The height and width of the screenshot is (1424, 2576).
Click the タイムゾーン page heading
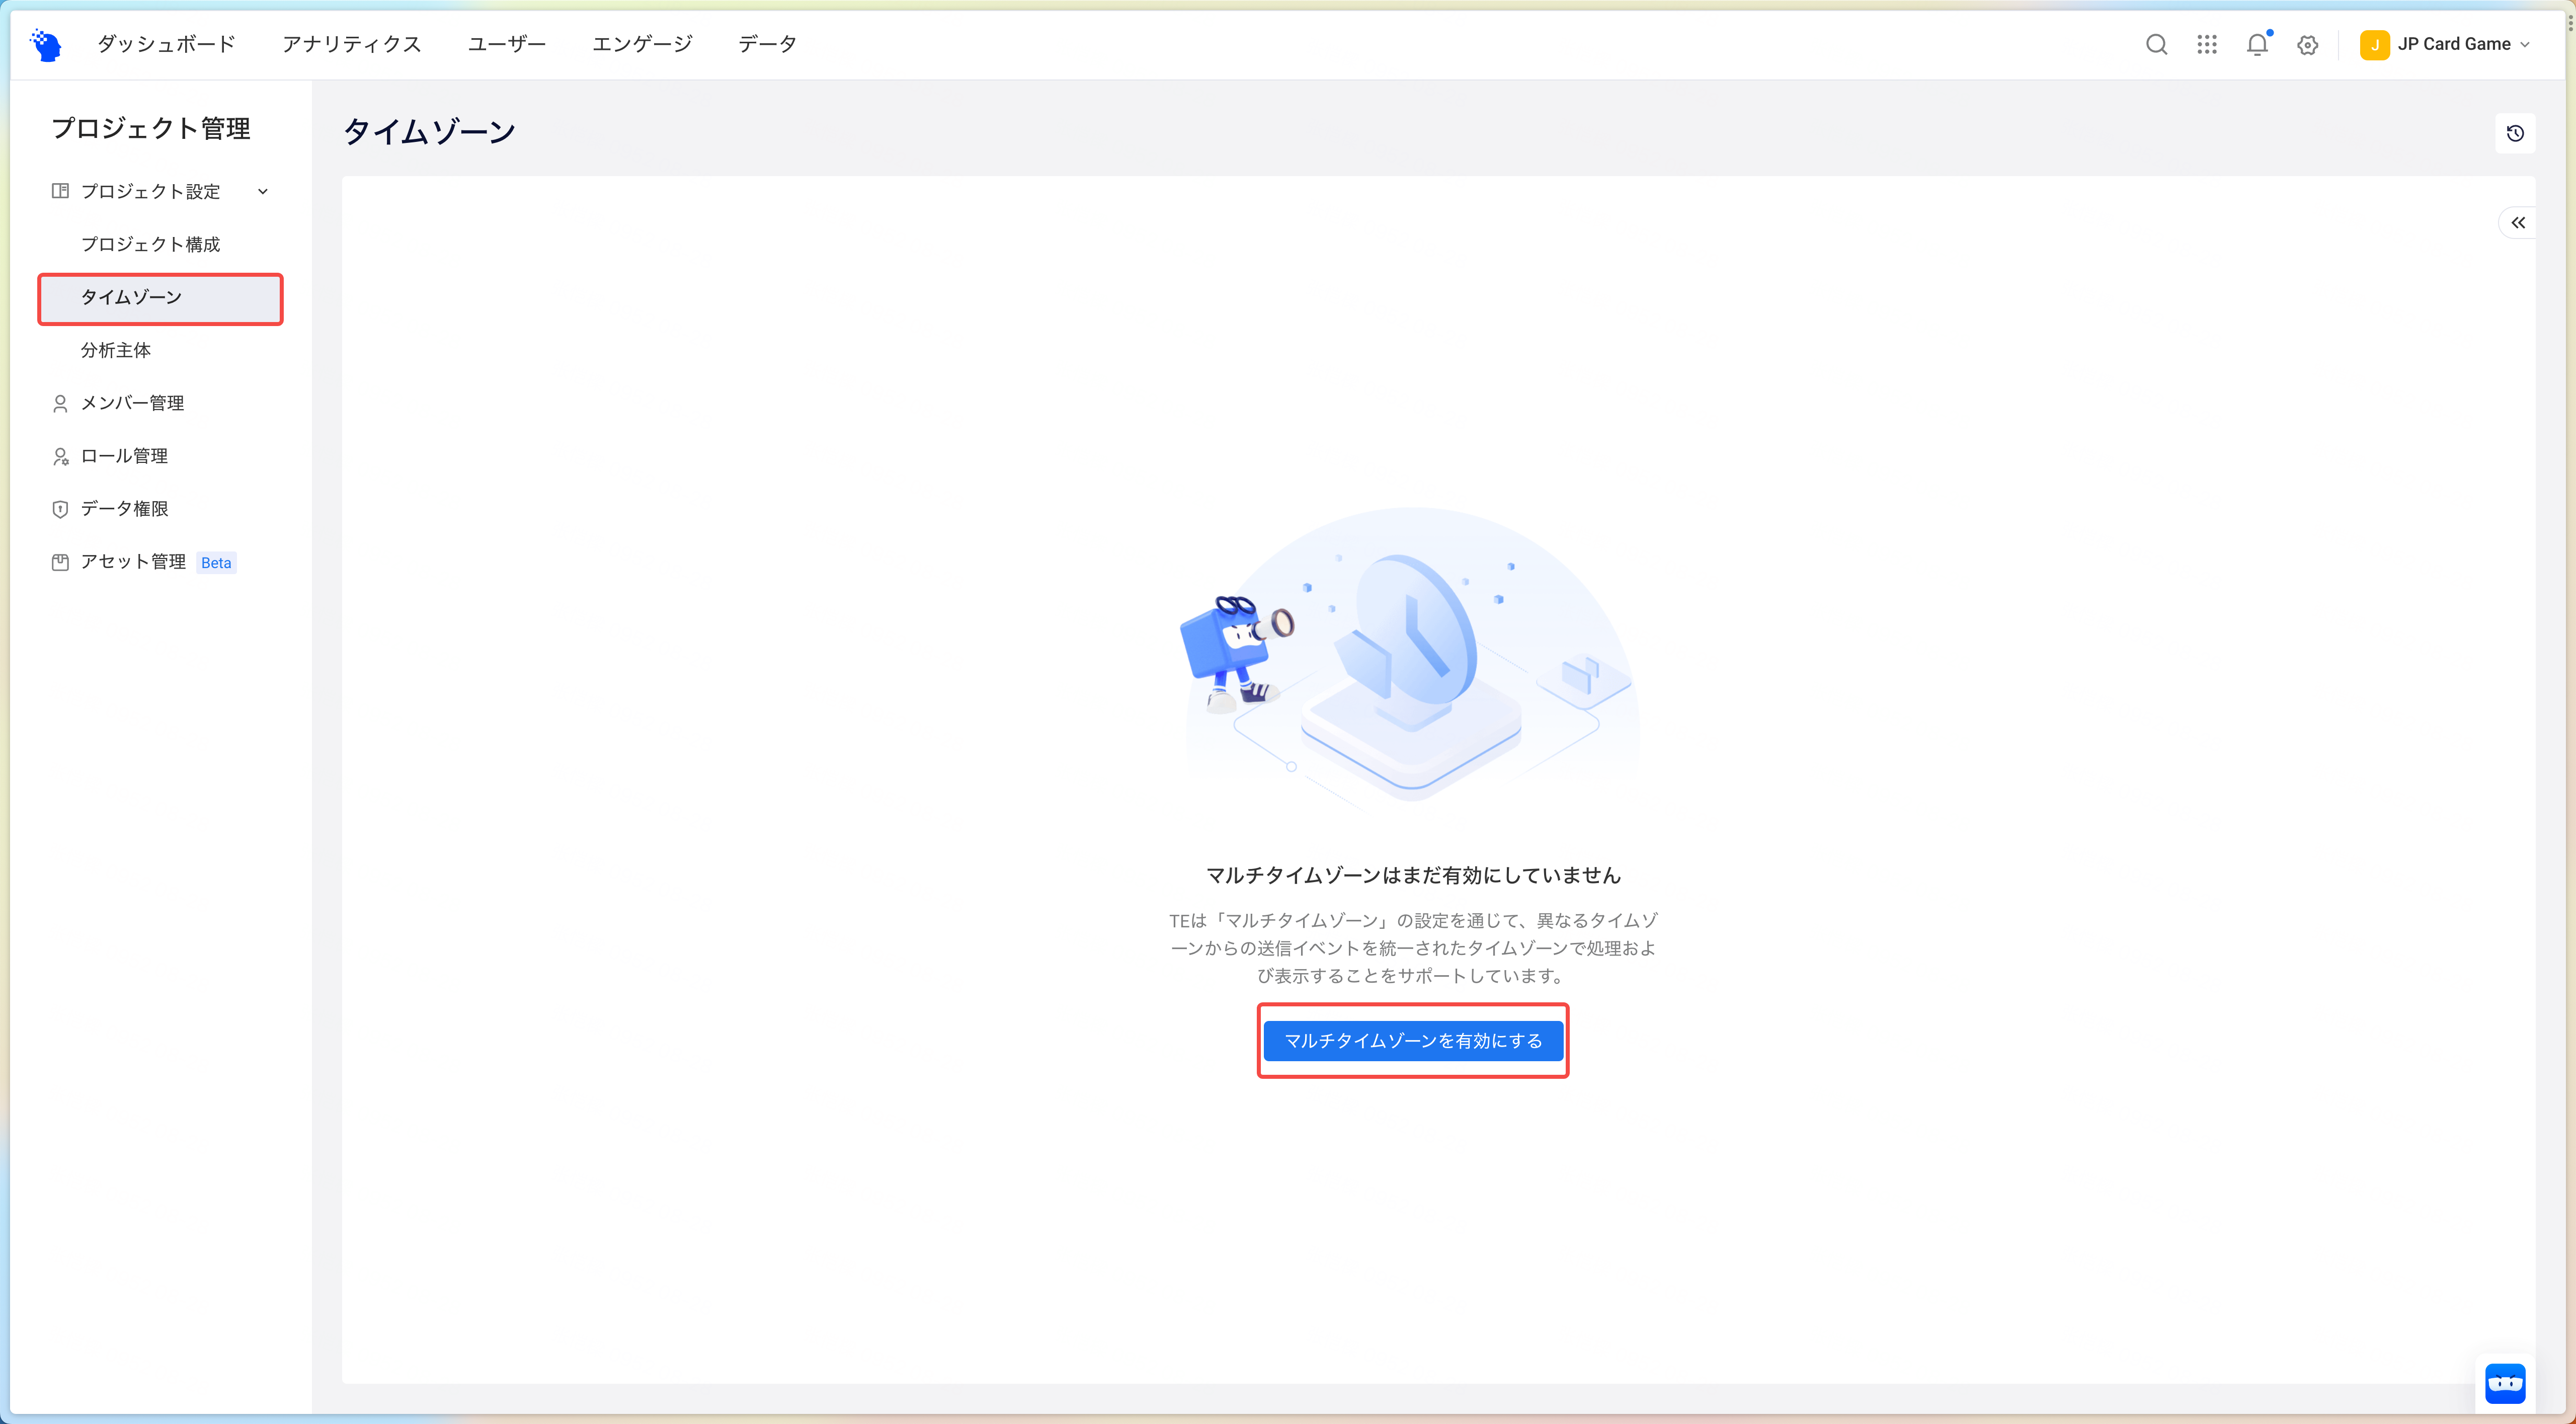[429, 131]
